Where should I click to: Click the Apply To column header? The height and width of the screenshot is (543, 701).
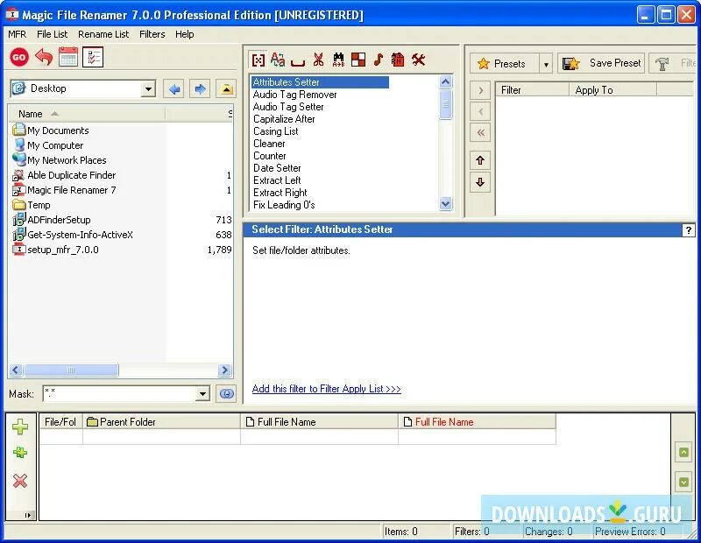pyautogui.click(x=612, y=90)
